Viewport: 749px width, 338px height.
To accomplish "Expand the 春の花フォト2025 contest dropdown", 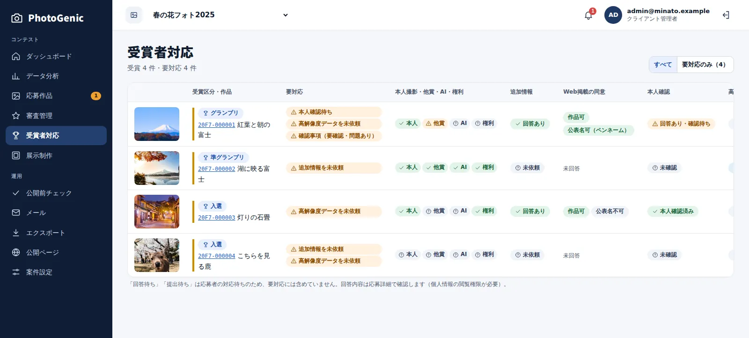I will [220, 15].
